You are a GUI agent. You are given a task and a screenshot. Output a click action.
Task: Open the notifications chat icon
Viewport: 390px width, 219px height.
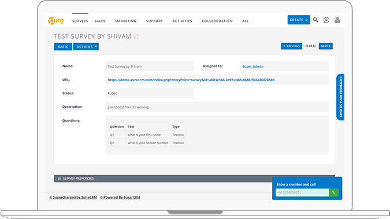pyautogui.click(x=326, y=20)
